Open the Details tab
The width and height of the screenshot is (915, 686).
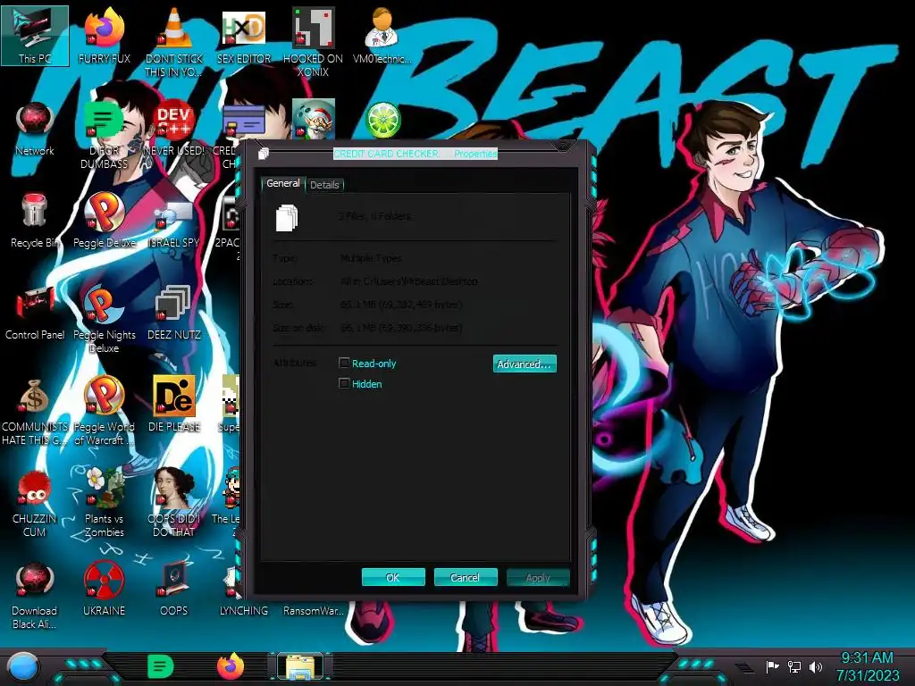tap(324, 185)
